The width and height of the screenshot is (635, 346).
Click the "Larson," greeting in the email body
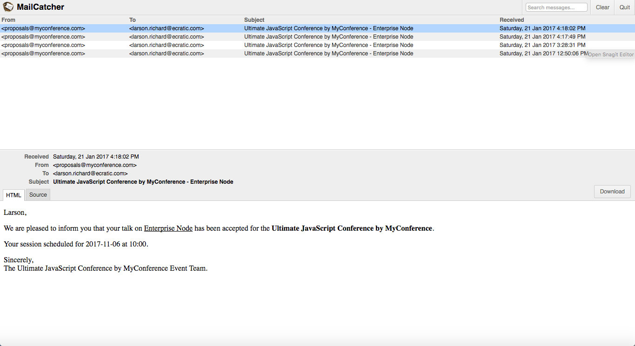pyautogui.click(x=15, y=213)
